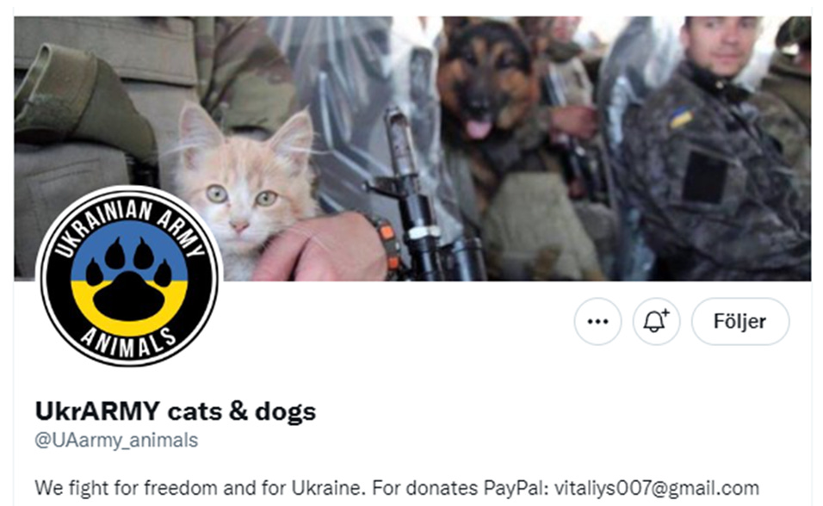823x506 pixels.
Task: Click the word PayPal in the bio
Action: (x=513, y=488)
